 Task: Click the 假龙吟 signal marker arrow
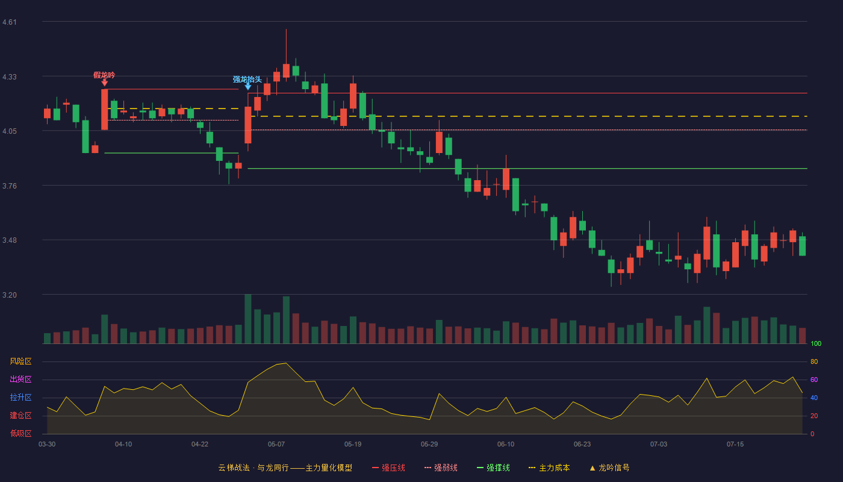pos(104,83)
